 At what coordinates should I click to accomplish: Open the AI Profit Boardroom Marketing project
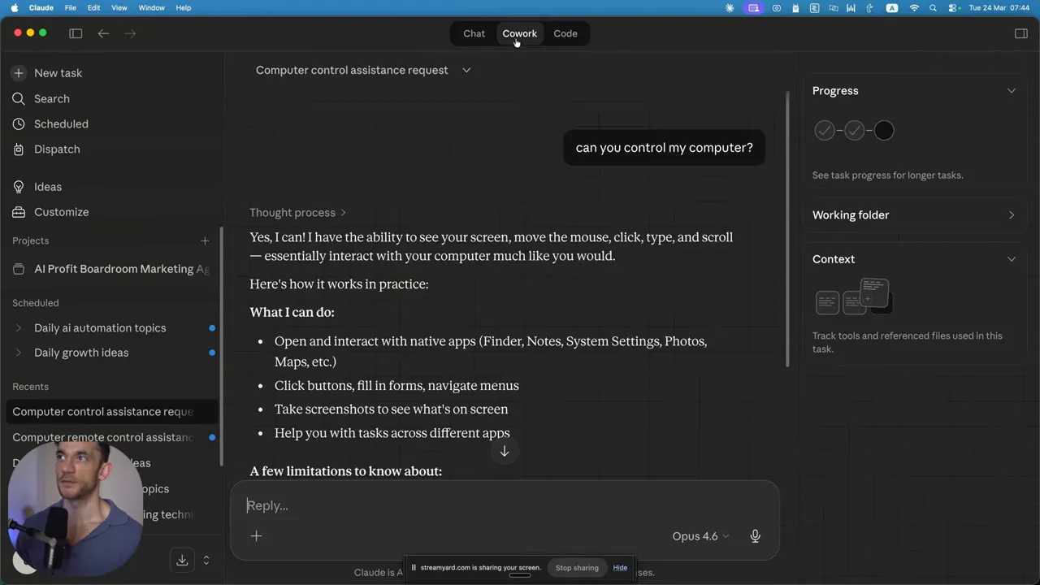tap(111, 269)
